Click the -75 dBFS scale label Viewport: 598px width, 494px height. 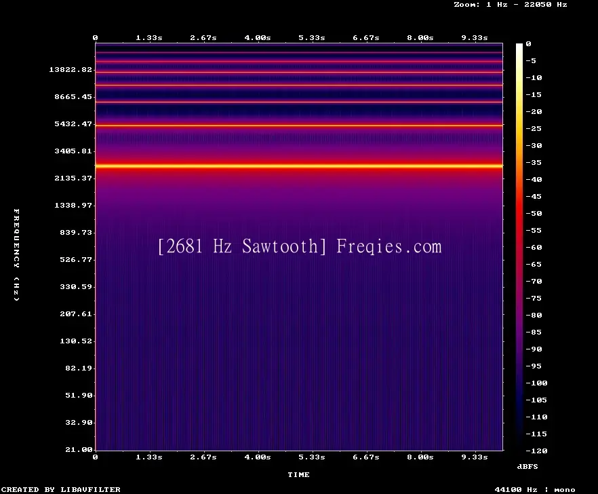pos(534,298)
